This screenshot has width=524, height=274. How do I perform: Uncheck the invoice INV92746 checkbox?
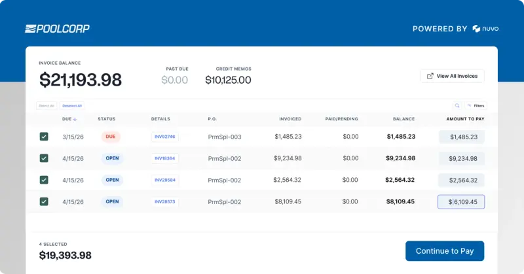coord(44,137)
